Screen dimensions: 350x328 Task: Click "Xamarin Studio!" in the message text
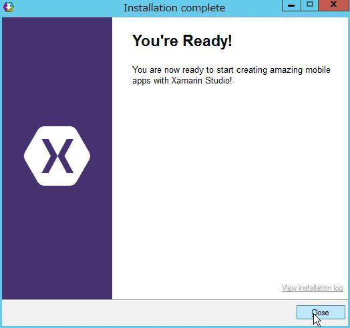202,80
